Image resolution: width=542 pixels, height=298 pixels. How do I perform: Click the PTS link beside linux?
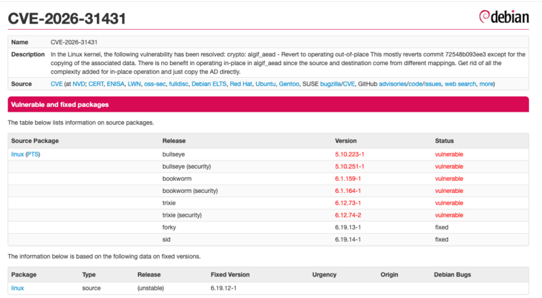(33, 154)
